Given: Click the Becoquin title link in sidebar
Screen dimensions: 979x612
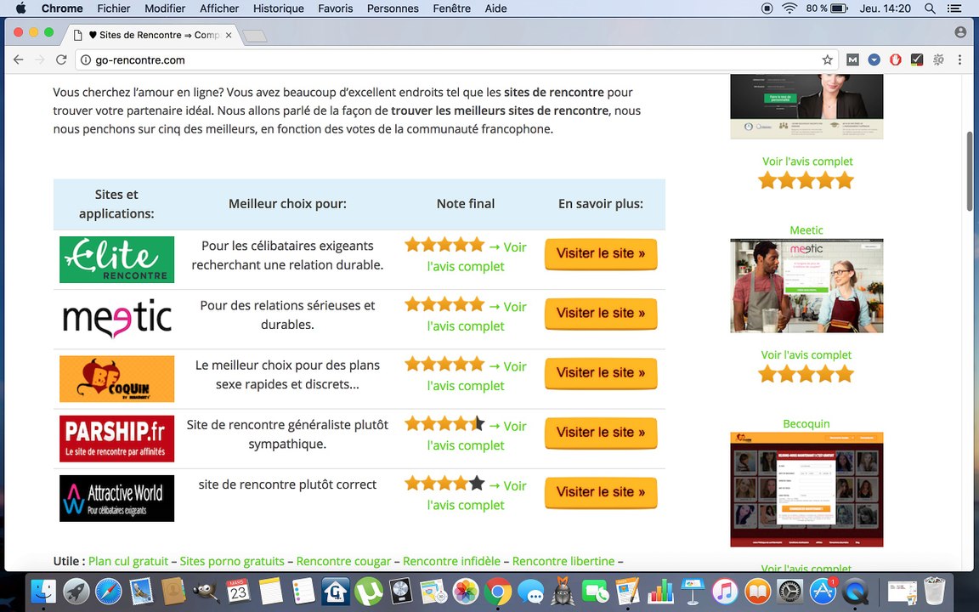Looking at the screenshot, I should tap(806, 423).
